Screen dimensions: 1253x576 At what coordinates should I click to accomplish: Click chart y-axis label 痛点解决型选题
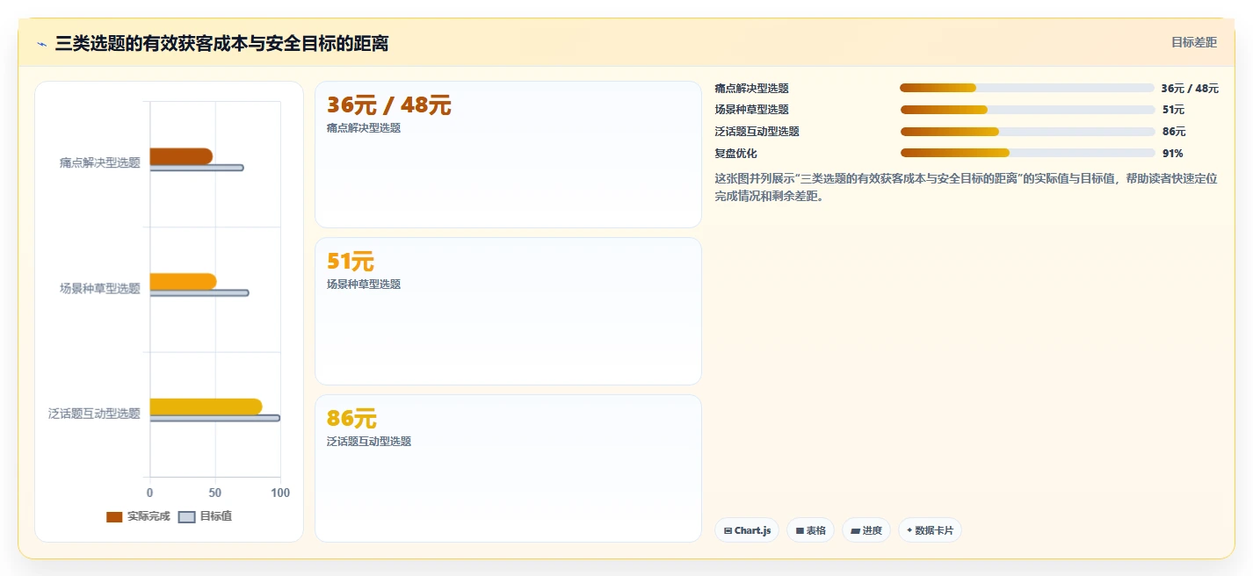click(100, 162)
